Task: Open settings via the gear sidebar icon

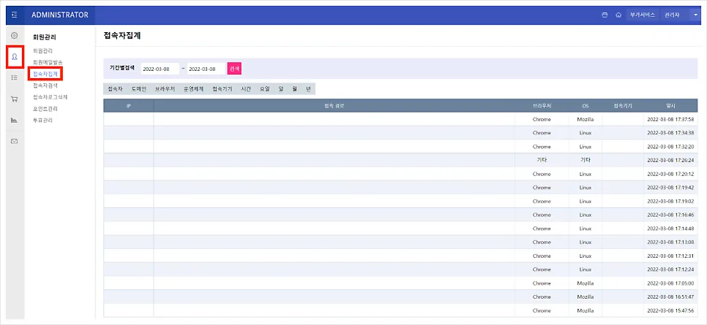Action: click(15, 36)
